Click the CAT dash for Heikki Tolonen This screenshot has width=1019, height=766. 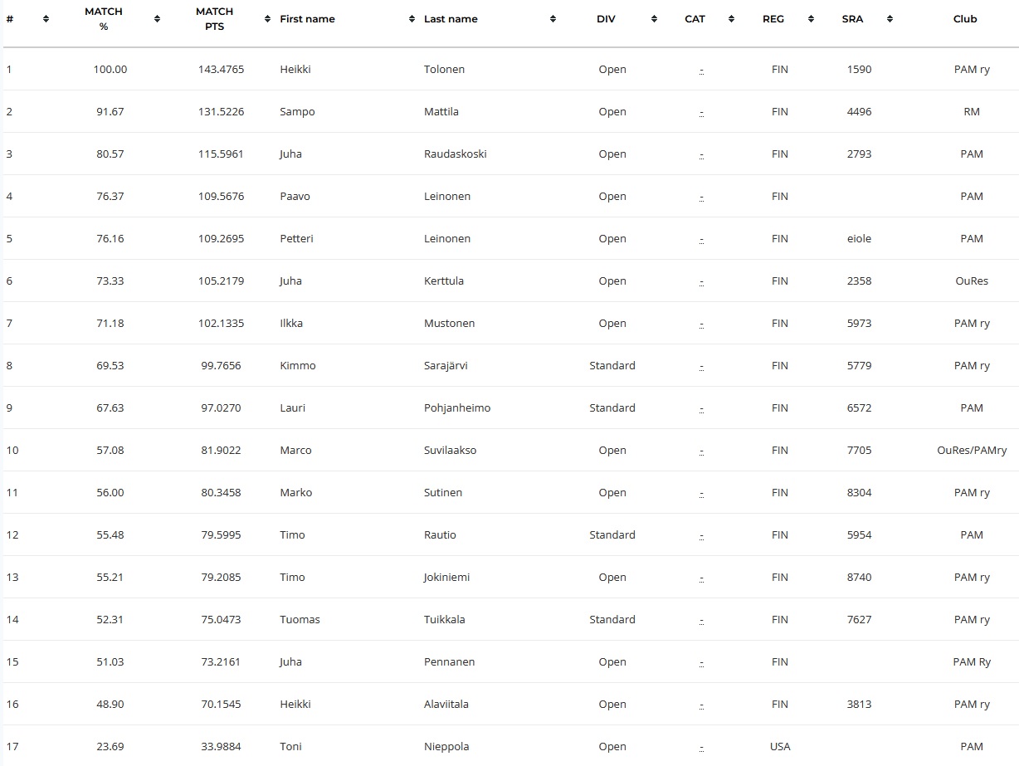pos(701,70)
